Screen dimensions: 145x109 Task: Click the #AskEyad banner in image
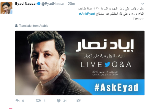point(108,87)
